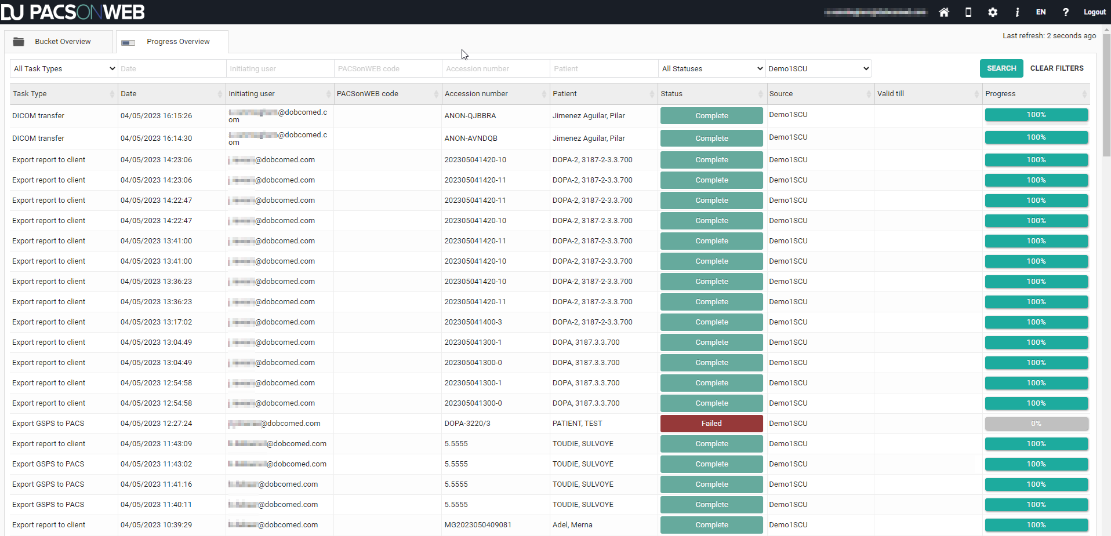Open the All Task Types dropdown

click(64, 68)
